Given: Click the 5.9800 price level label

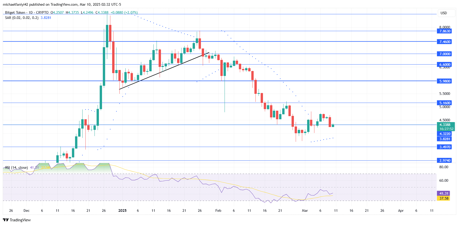Looking at the screenshot, I should pos(444,81).
